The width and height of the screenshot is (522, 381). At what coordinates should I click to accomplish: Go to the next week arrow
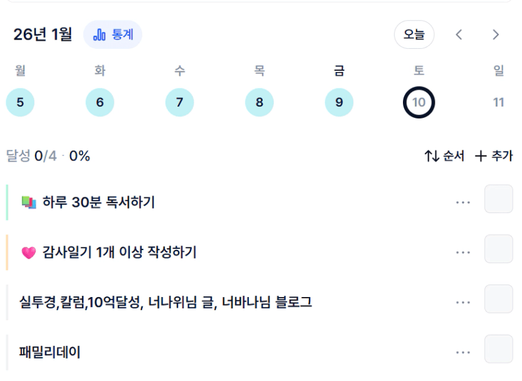pyautogui.click(x=496, y=35)
